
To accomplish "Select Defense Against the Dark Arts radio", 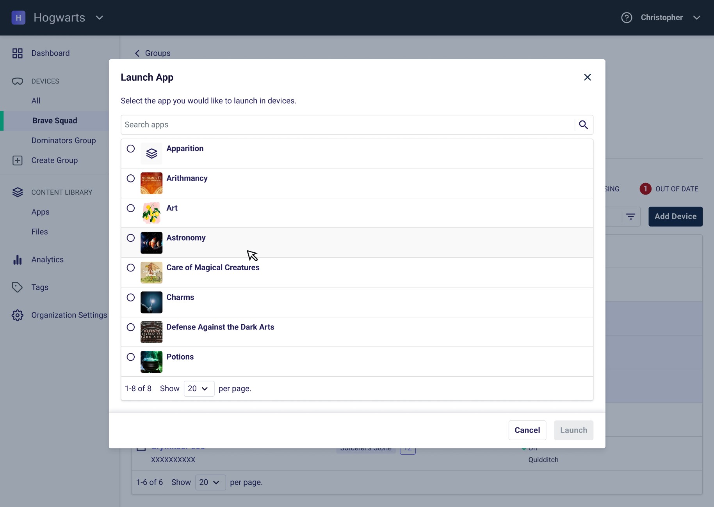I will 131,327.
